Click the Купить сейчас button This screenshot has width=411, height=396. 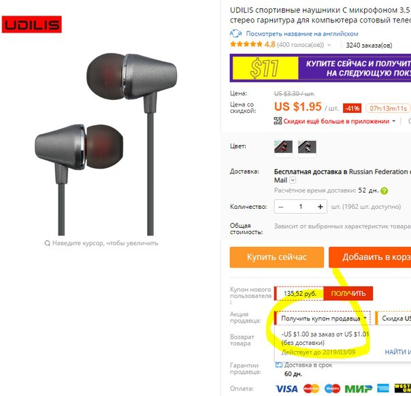pyautogui.click(x=277, y=257)
